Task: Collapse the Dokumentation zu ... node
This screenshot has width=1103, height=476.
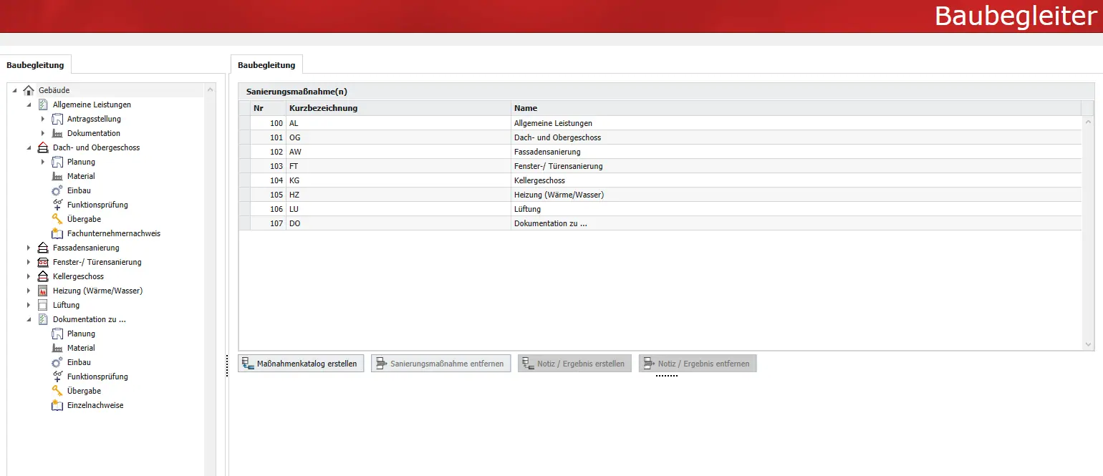Action: pyautogui.click(x=29, y=319)
